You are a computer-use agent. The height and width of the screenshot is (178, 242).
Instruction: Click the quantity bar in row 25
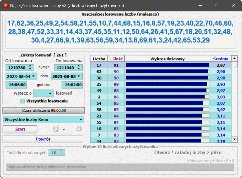click(168, 84)
